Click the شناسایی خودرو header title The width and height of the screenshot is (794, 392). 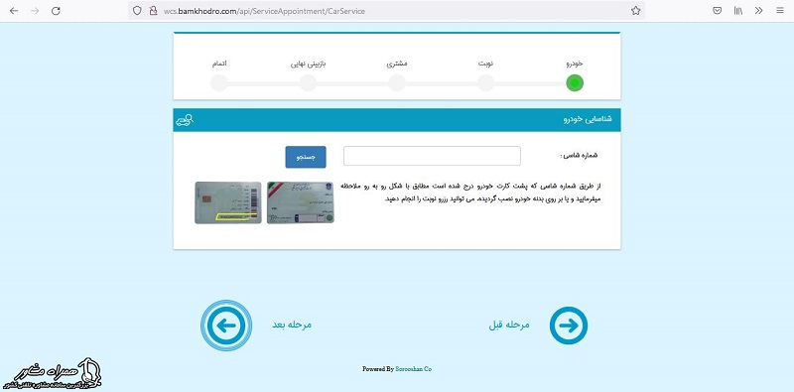(x=588, y=119)
